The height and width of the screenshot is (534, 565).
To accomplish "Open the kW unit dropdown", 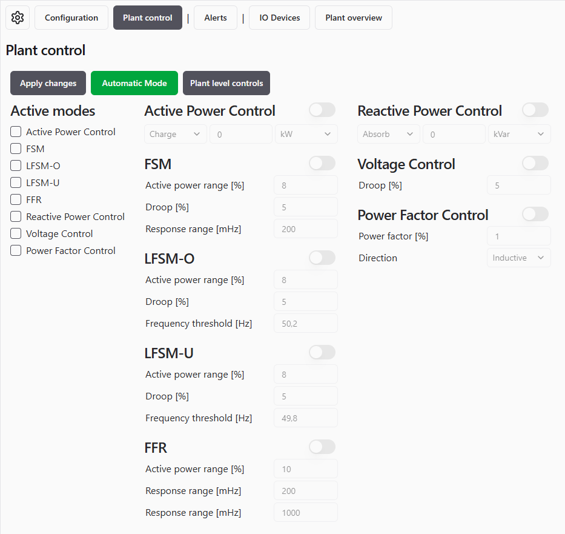I will 306,134.
